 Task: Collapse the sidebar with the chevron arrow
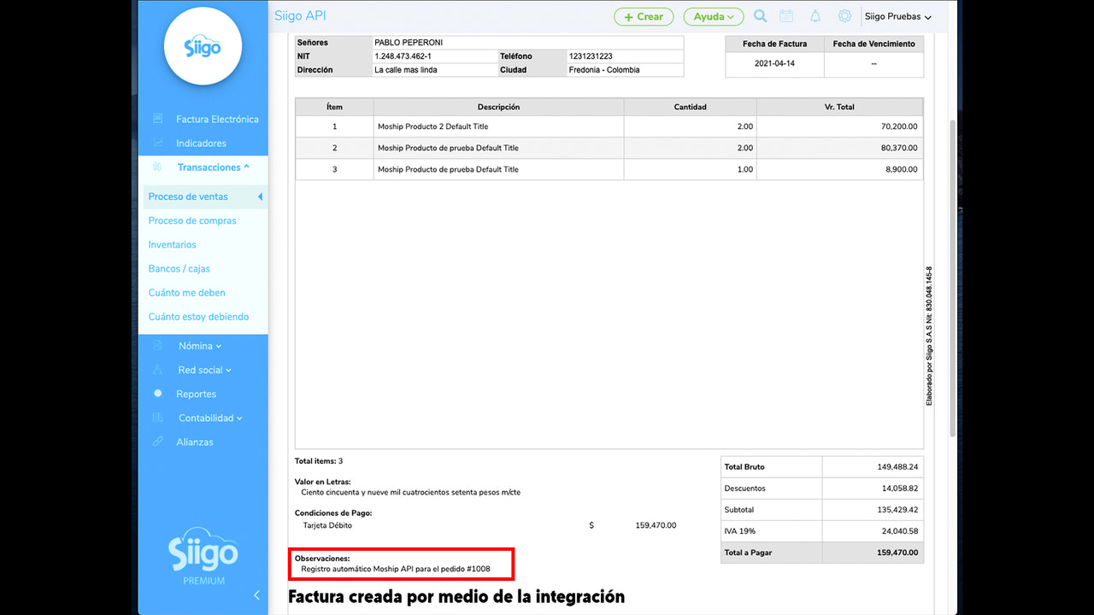[x=256, y=594]
